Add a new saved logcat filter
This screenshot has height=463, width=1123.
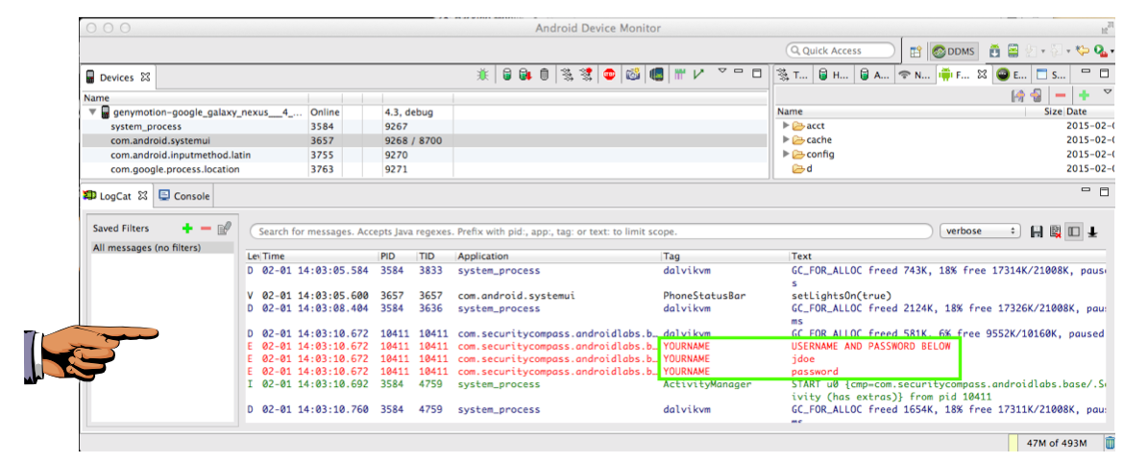tap(187, 229)
